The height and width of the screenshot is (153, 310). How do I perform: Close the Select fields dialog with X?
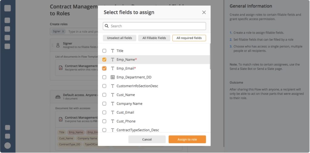[x=204, y=12]
